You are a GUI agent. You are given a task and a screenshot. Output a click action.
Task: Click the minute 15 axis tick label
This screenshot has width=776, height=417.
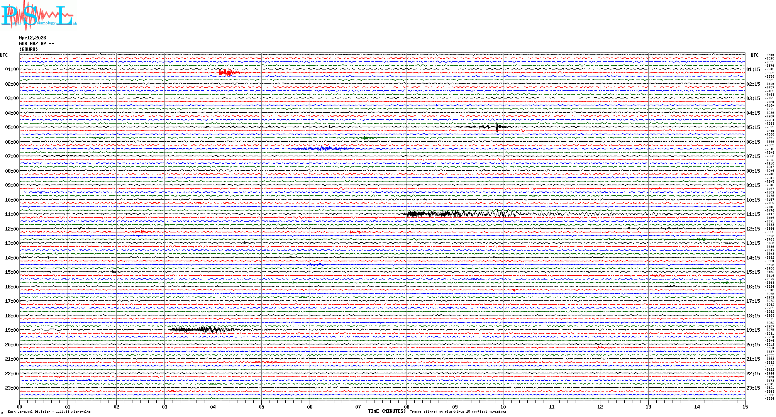[745, 407]
